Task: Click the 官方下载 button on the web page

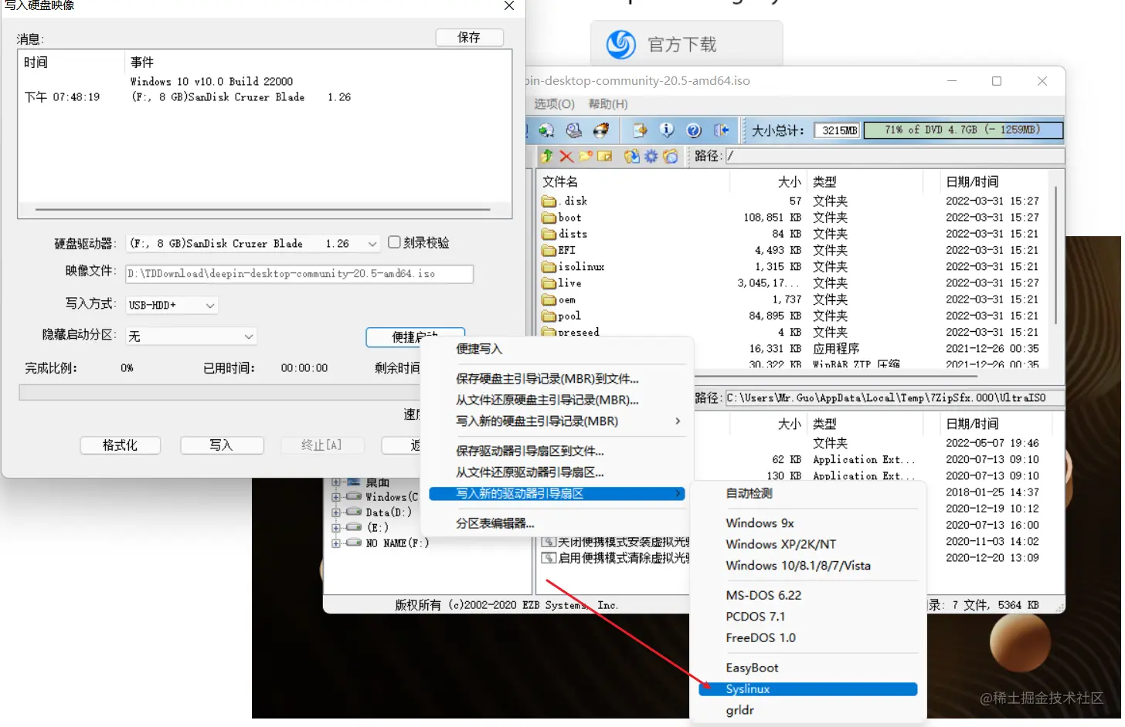Action: [x=687, y=44]
